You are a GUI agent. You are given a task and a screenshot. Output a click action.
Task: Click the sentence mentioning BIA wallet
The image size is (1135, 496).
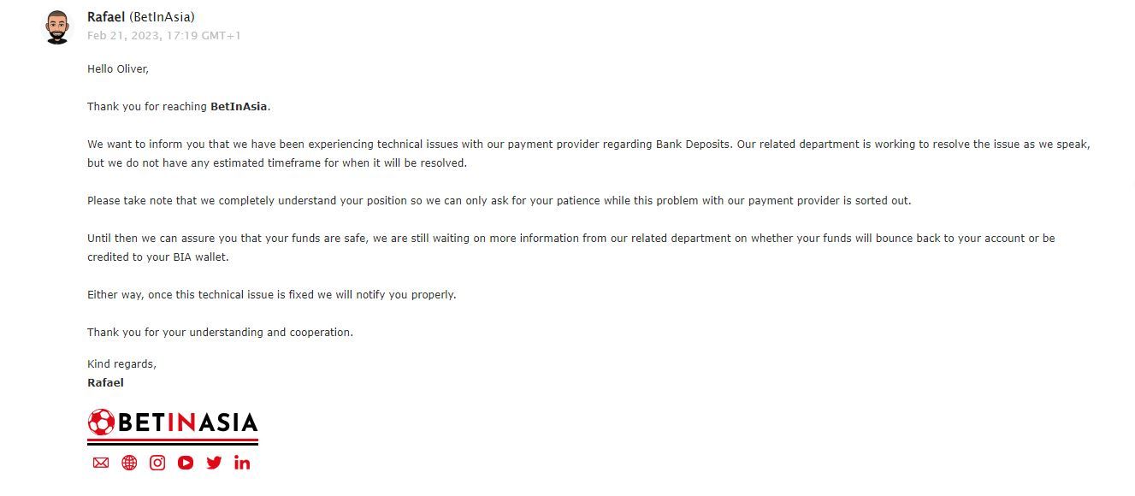tap(570, 248)
